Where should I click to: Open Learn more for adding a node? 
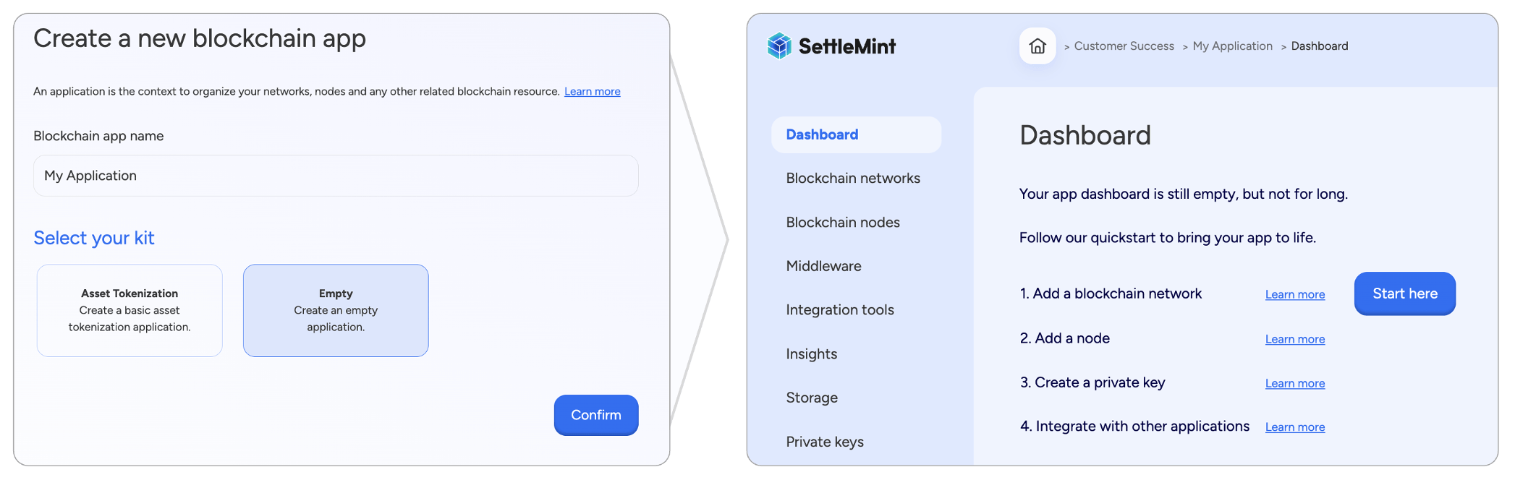pos(1294,338)
